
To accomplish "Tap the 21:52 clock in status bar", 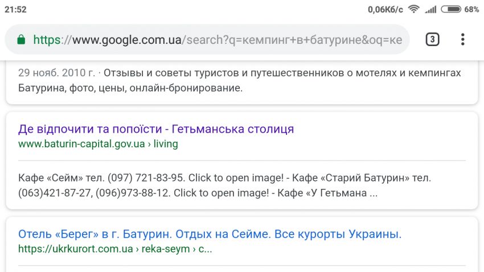I will click(15, 9).
